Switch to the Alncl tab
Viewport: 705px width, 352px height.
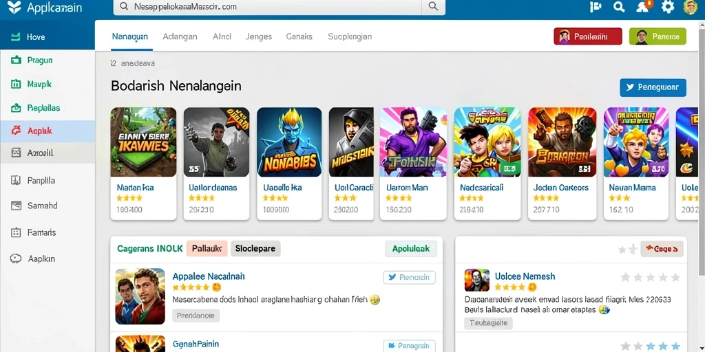pyautogui.click(x=222, y=36)
